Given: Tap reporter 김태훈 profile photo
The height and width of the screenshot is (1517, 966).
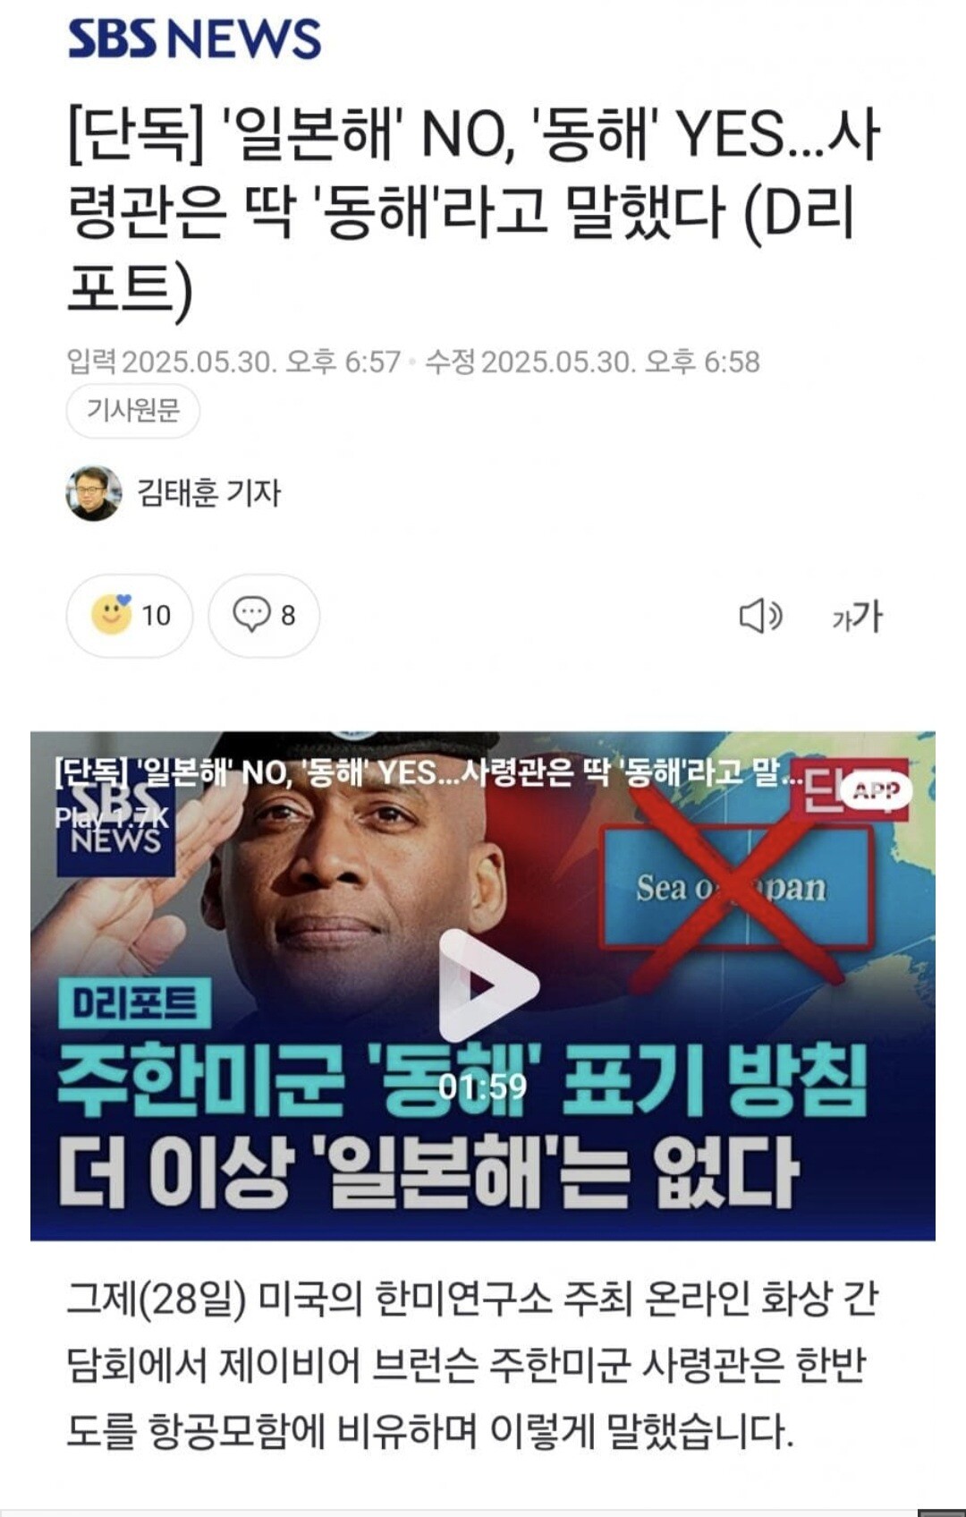Looking at the screenshot, I should (94, 493).
